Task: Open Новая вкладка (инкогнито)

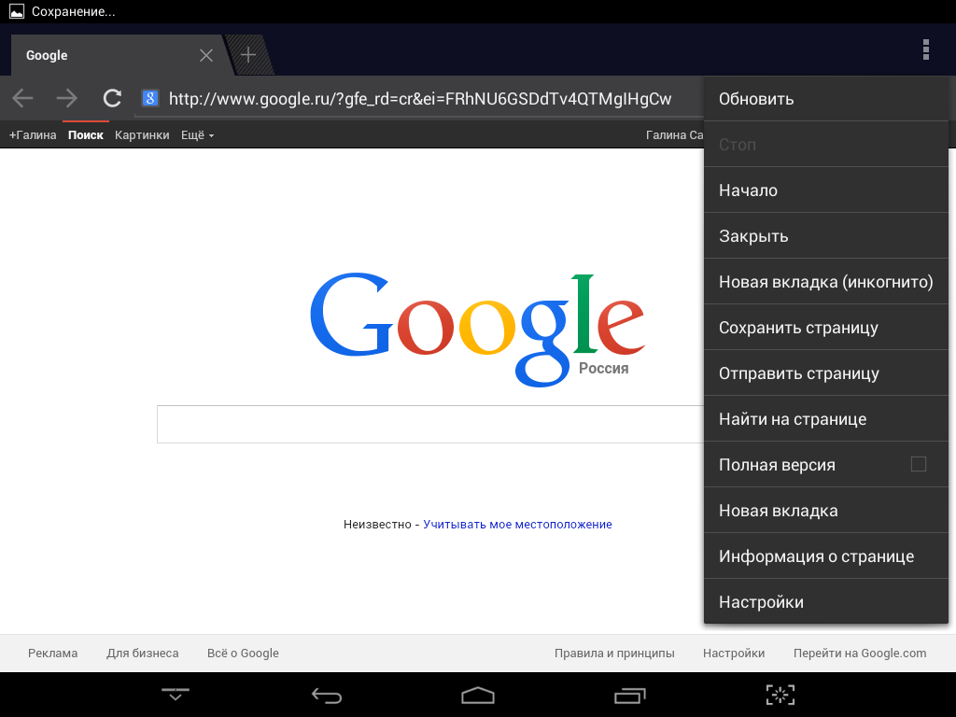Action: tap(826, 282)
